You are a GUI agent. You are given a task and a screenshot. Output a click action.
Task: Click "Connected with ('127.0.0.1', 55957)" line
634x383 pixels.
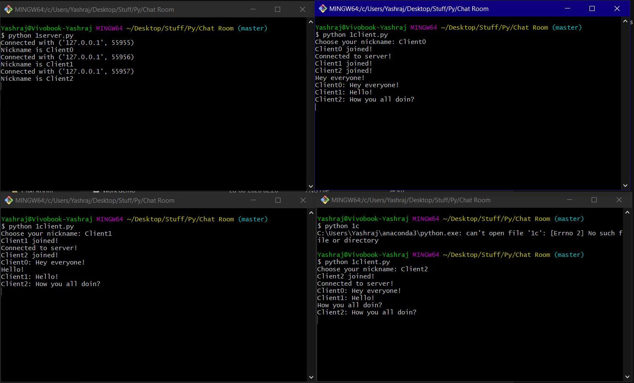coord(67,72)
